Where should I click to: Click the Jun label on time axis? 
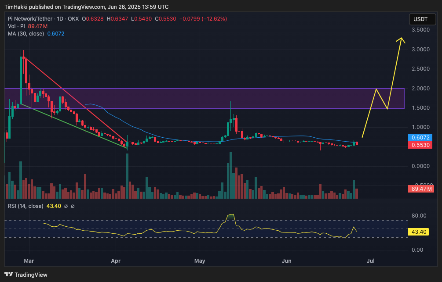[286, 261]
